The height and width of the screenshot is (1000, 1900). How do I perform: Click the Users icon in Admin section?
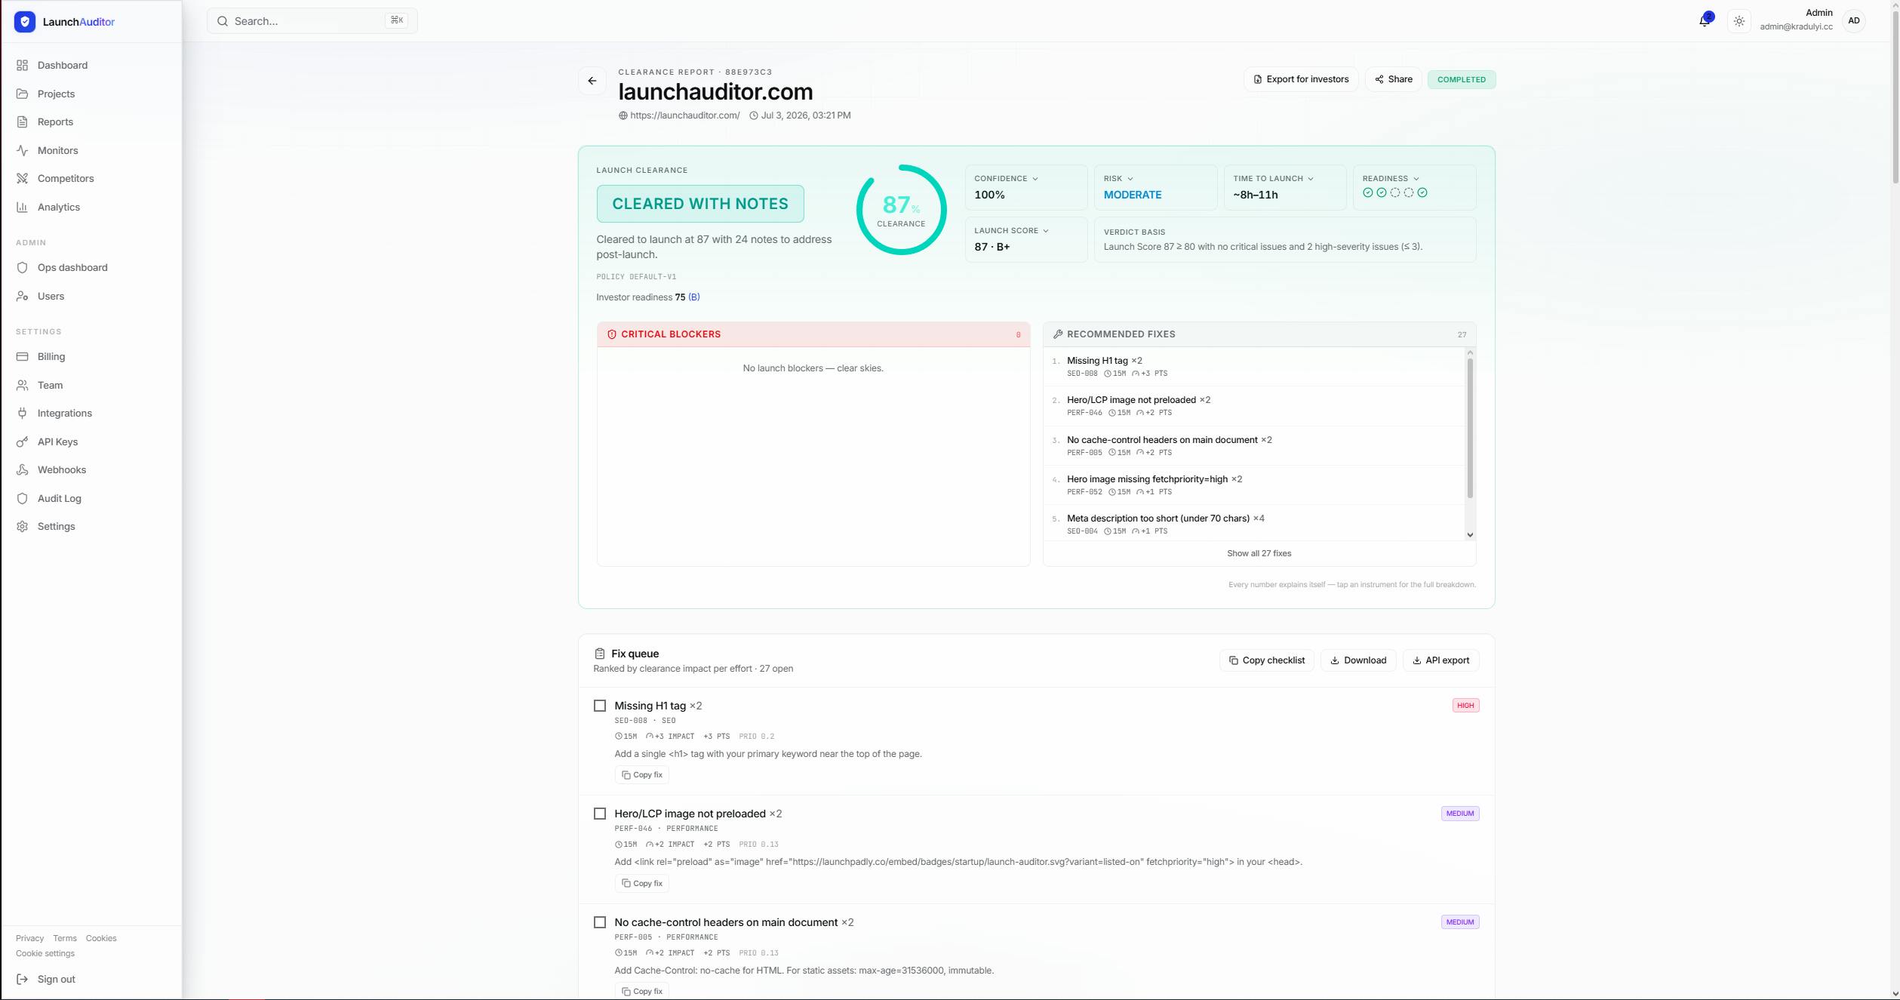[23, 297]
